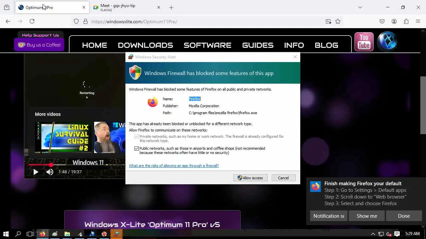Click the Mozilla Corporation publisher text
This screenshot has height=239, width=426.
pyautogui.click(x=204, y=106)
